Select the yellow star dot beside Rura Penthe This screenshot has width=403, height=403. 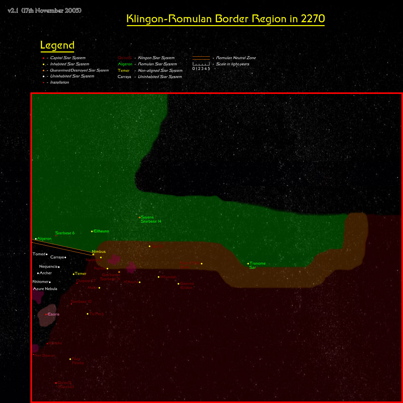(x=70, y=359)
